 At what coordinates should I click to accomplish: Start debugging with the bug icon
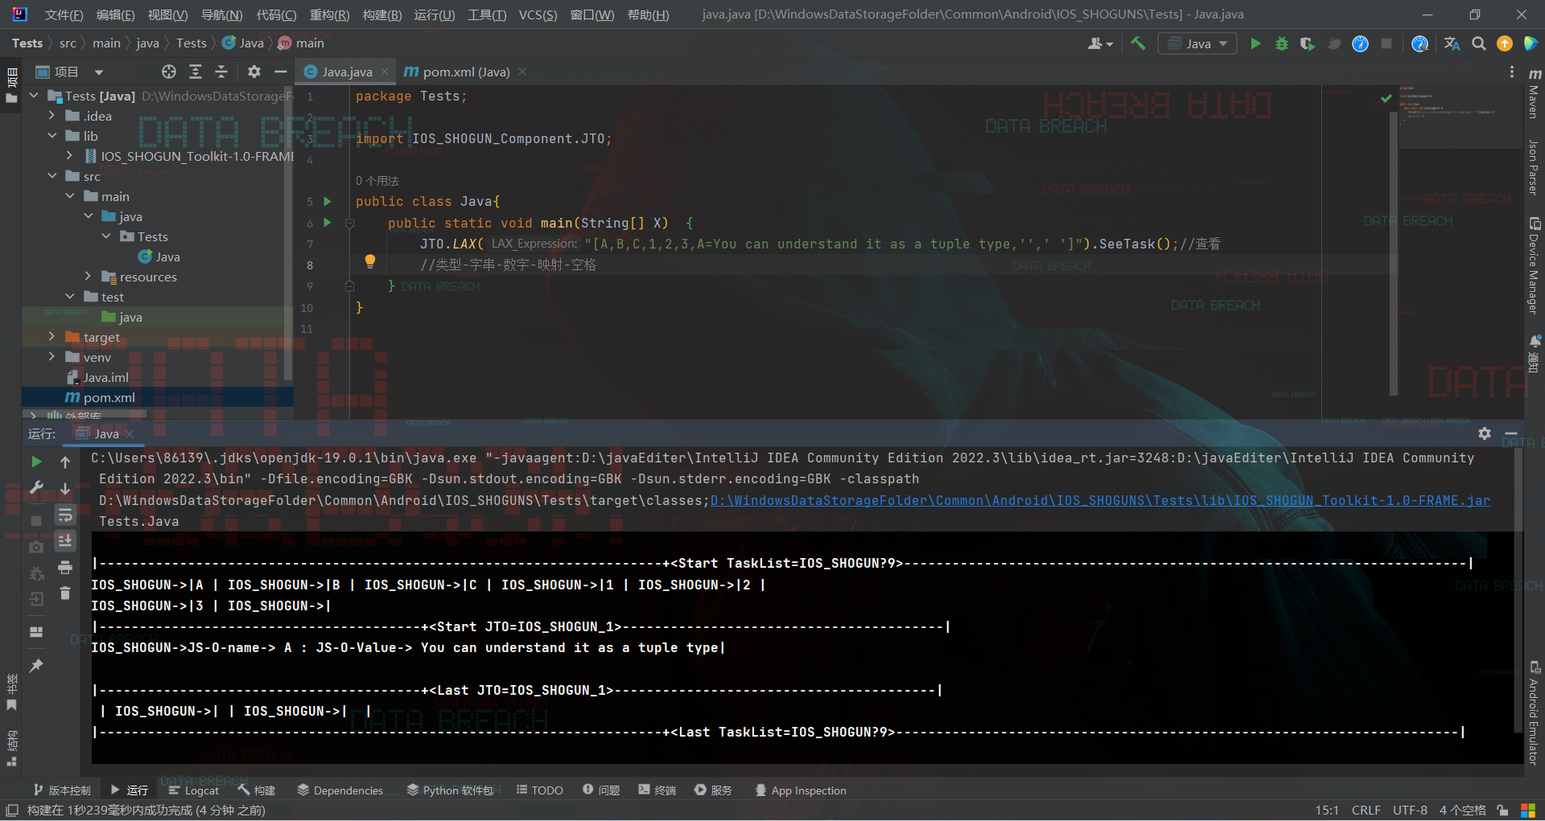click(x=1281, y=44)
